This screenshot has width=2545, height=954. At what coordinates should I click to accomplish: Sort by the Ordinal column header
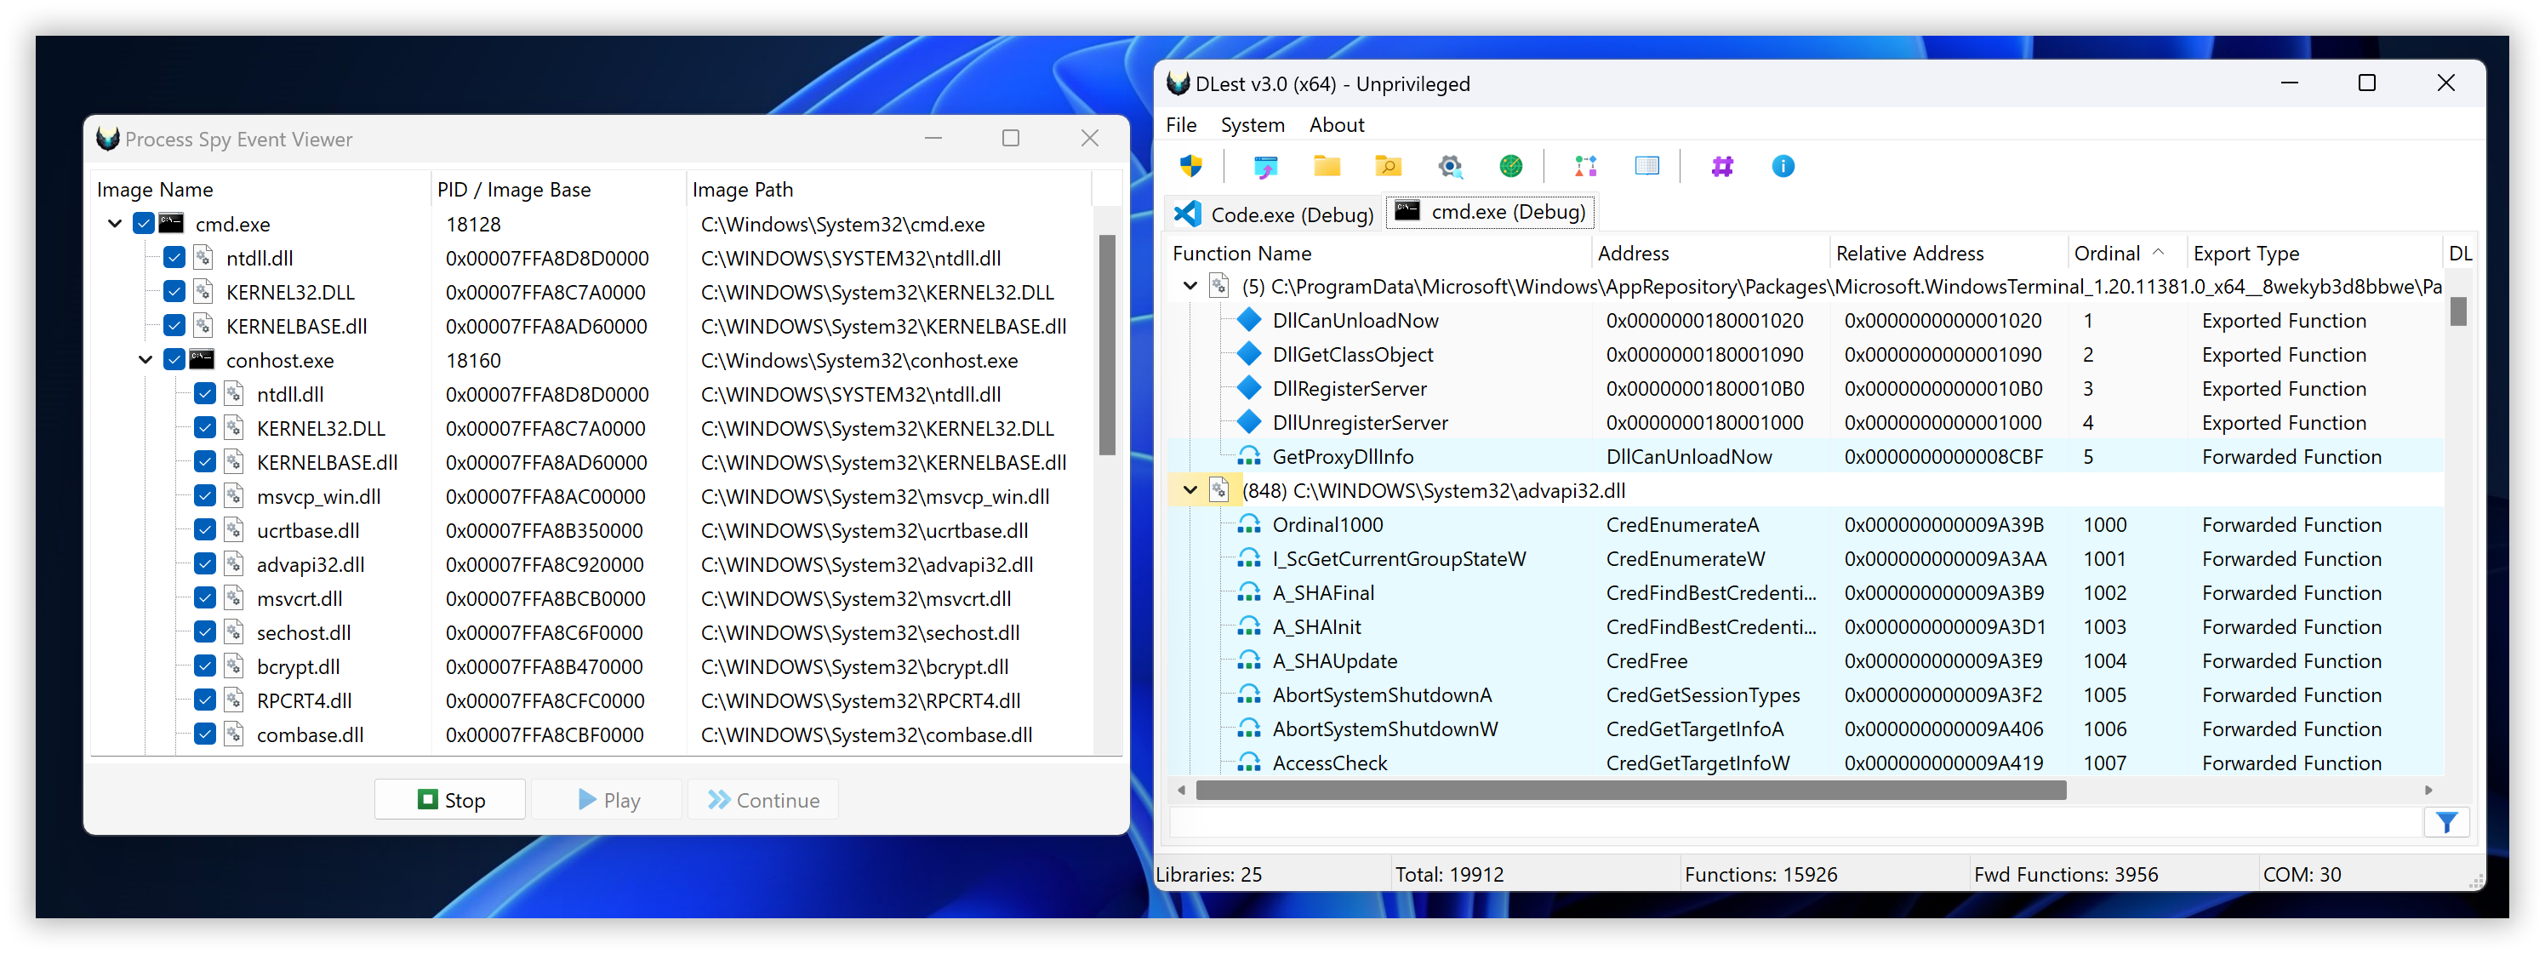point(2106,253)
